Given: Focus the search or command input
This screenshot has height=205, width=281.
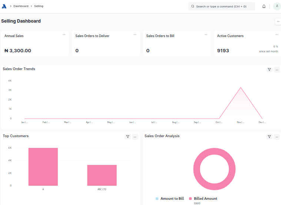Looking at the screenshot, I should (222, 6).
